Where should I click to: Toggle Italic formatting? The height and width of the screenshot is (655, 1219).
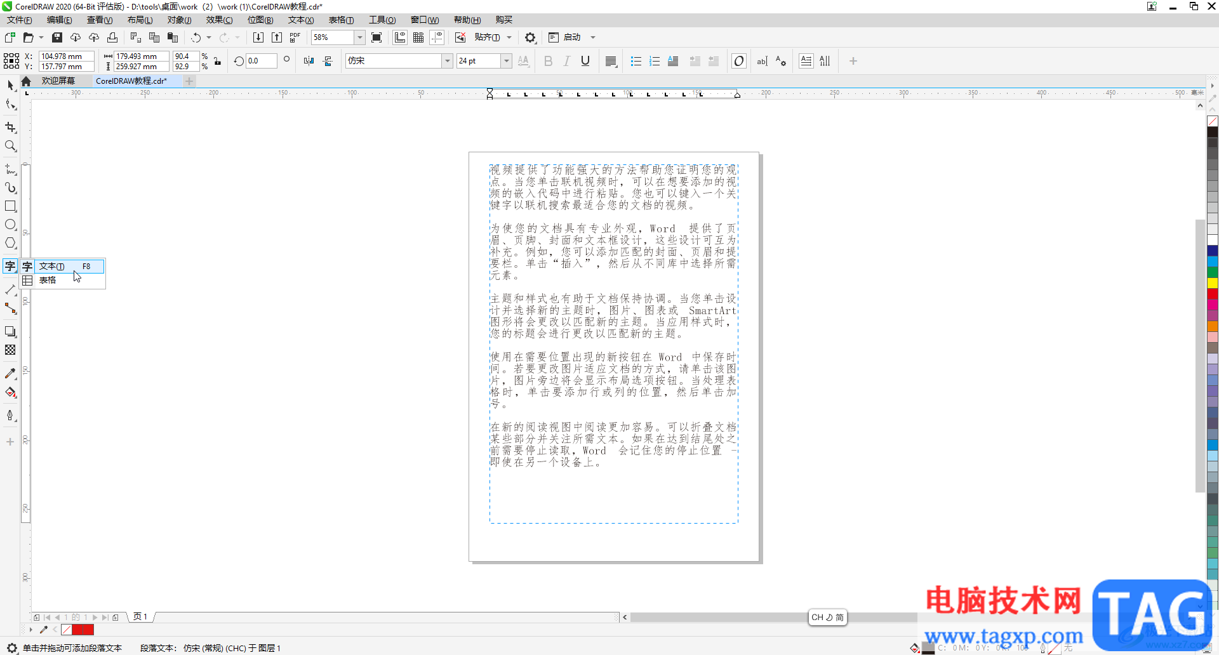tap(567, 61)
